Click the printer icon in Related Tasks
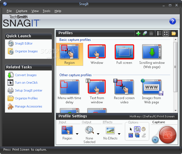 pos(10,90)
